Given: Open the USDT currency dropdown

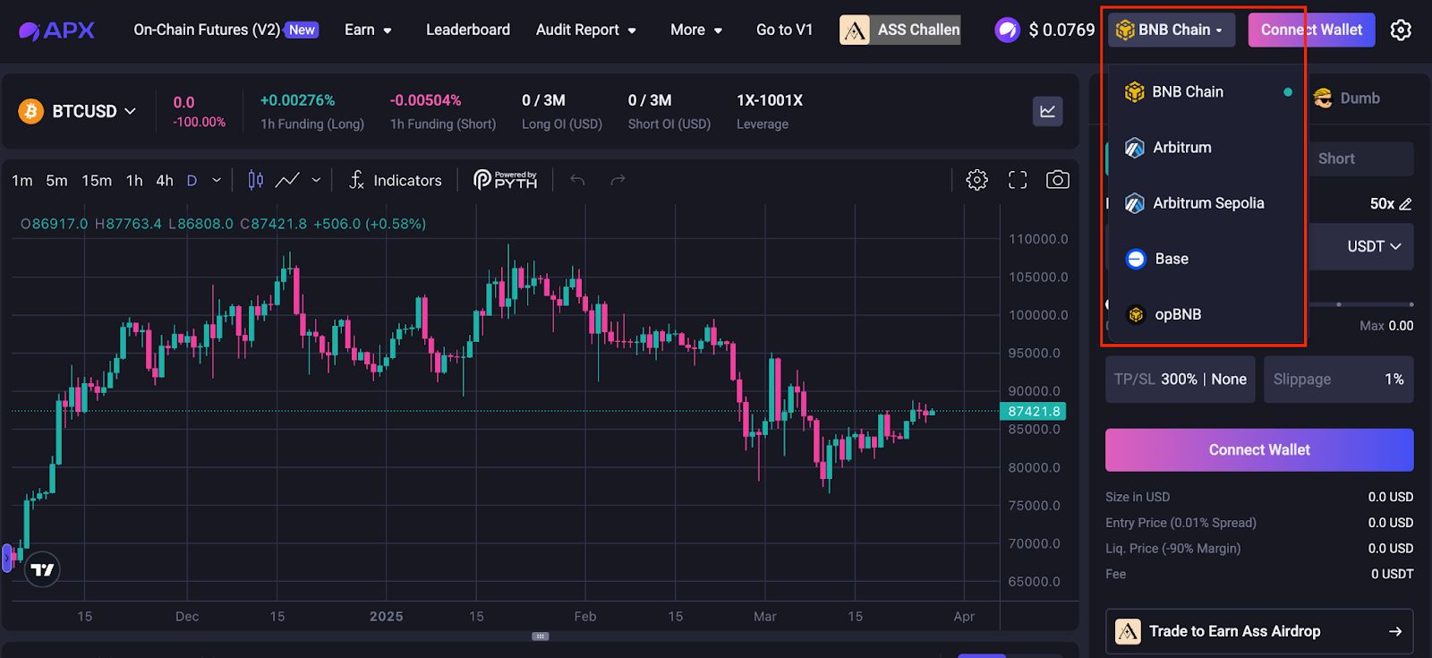Looking at the screenshot, I should click(x=1374, y=246).
